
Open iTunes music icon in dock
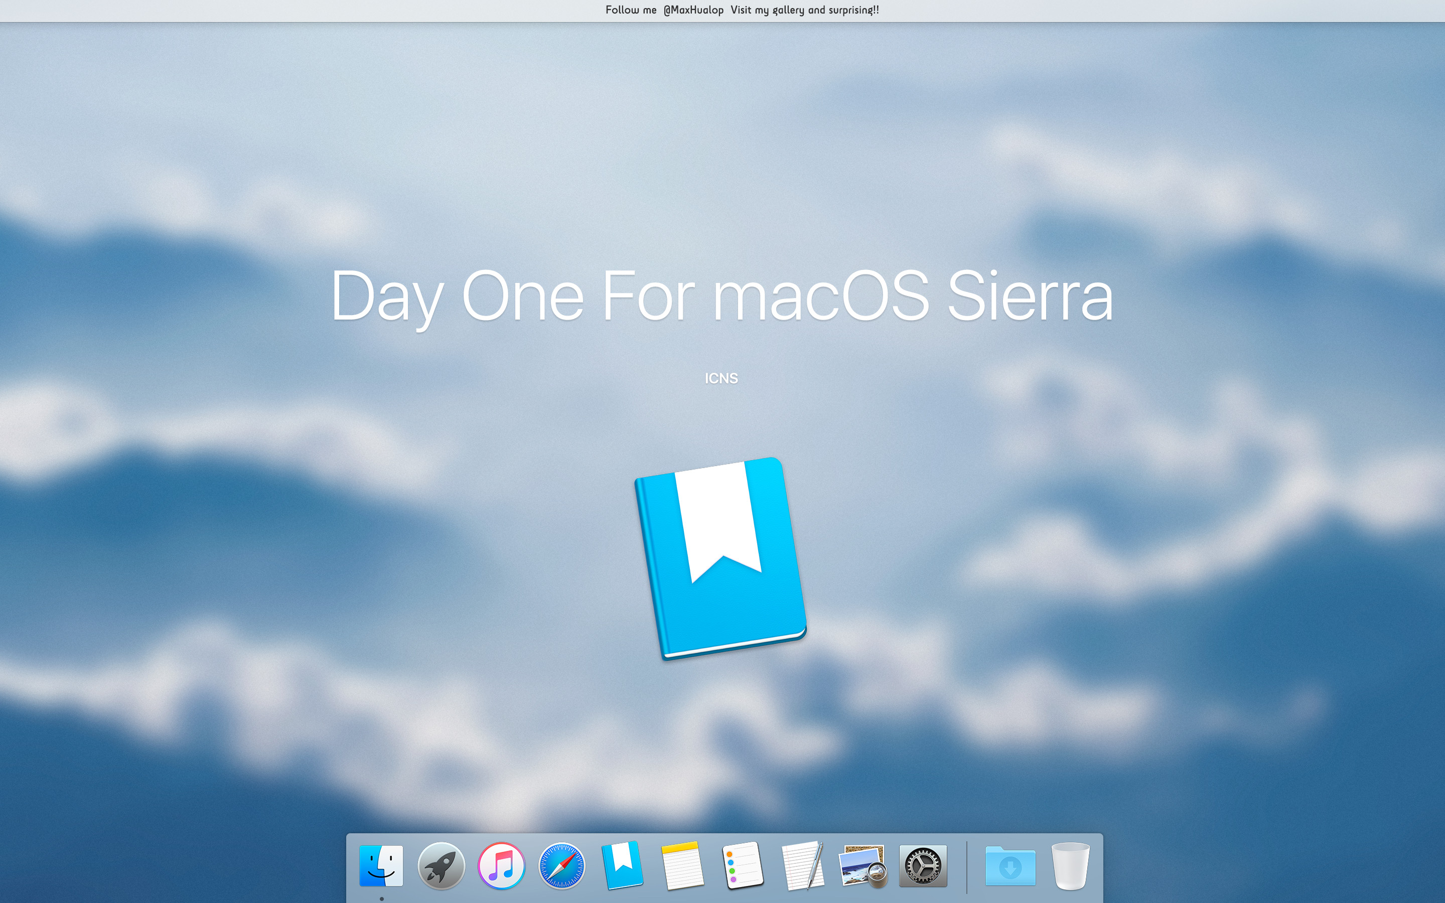coord(502,865)
